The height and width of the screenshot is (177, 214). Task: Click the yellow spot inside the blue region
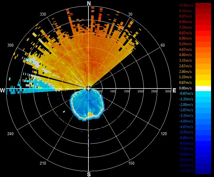[x=90, y=114]
